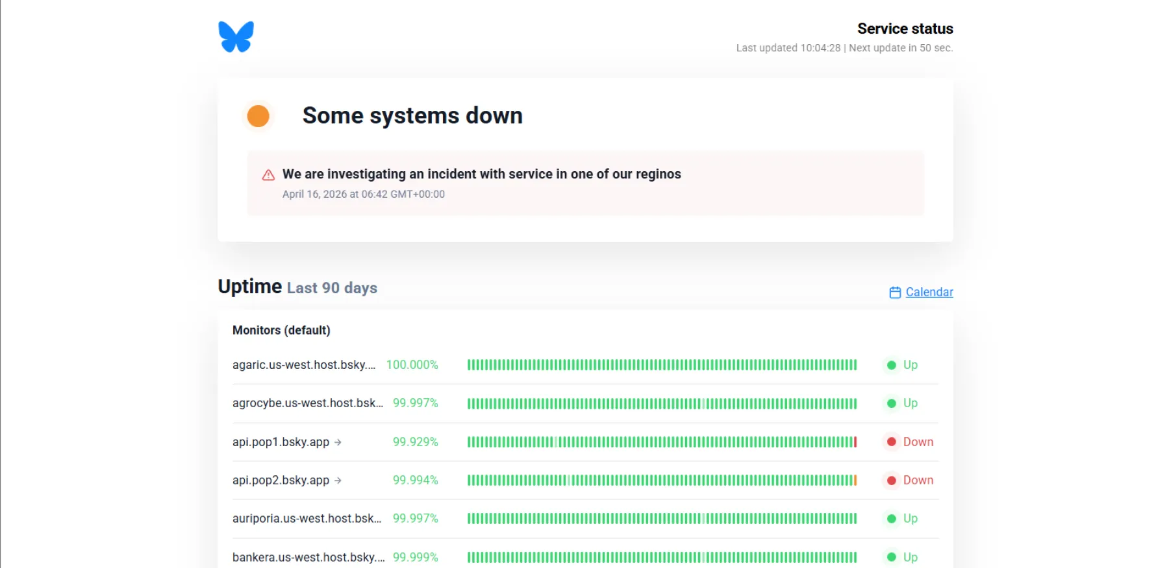
Task: Select the bankera.us-west.host.bsky monitor name
Action: pyautogui.click(x=308, y=557)
